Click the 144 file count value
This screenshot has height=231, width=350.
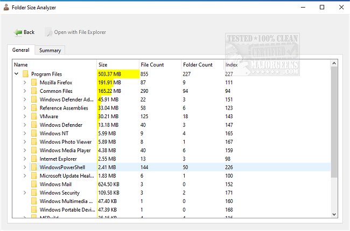(144, 167)
